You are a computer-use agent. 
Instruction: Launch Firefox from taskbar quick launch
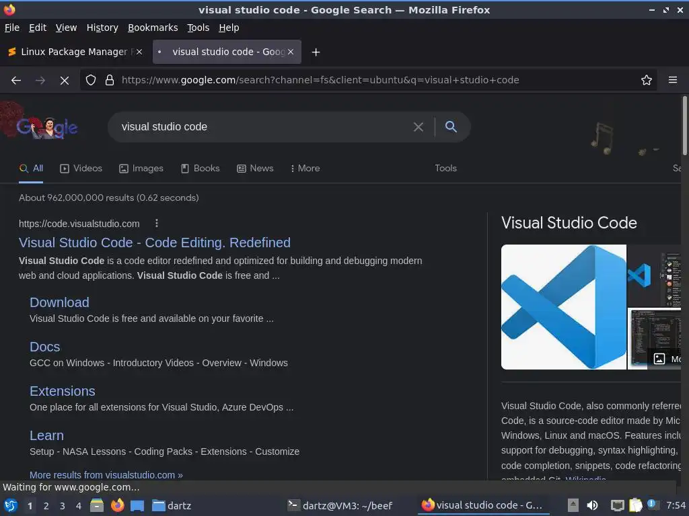coord(117,505)
